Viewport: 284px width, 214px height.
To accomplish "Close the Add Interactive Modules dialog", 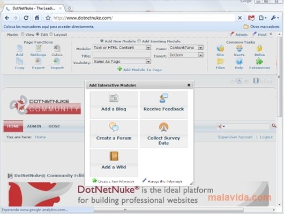I will 189,85.
